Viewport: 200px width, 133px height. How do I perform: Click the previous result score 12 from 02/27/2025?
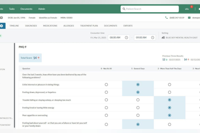click(x=165, y=60)
